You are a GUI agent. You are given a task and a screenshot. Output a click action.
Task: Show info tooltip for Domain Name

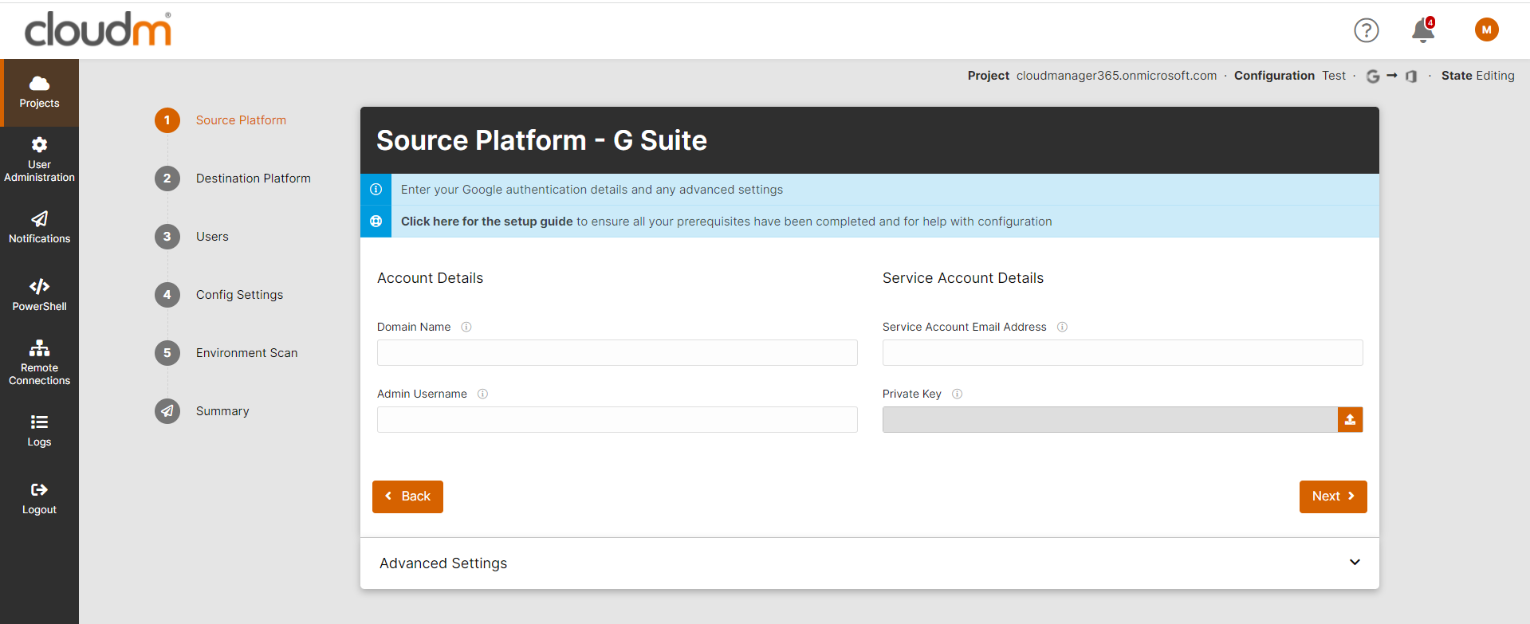[466, 327]
